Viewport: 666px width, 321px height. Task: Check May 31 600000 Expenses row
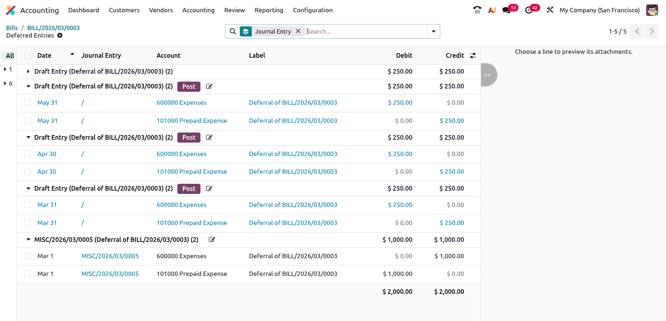[x=27, y=103]
